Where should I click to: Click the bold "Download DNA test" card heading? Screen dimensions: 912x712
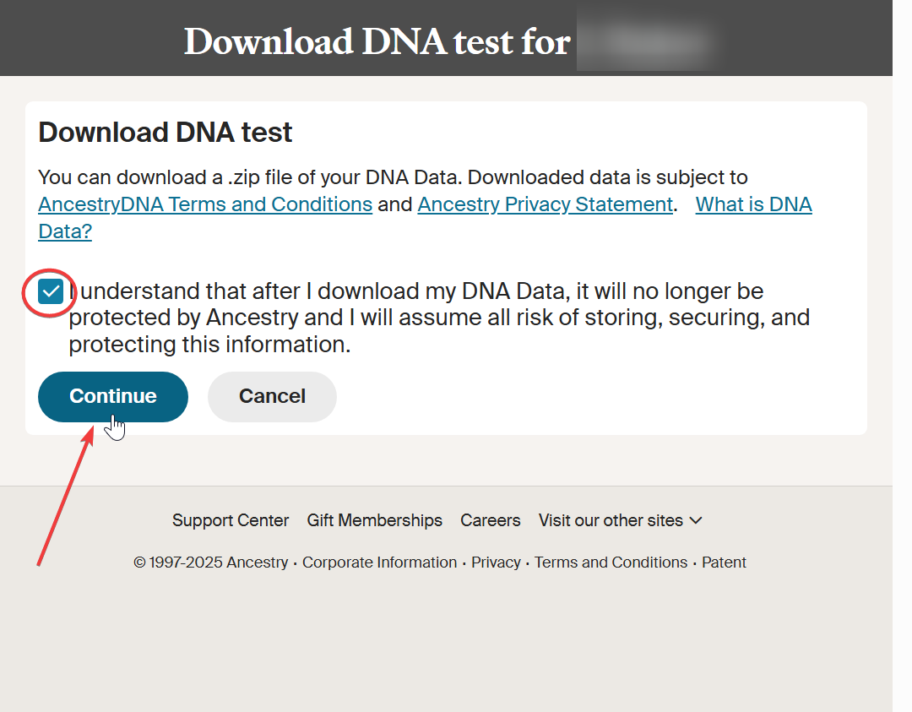point(166,133)
